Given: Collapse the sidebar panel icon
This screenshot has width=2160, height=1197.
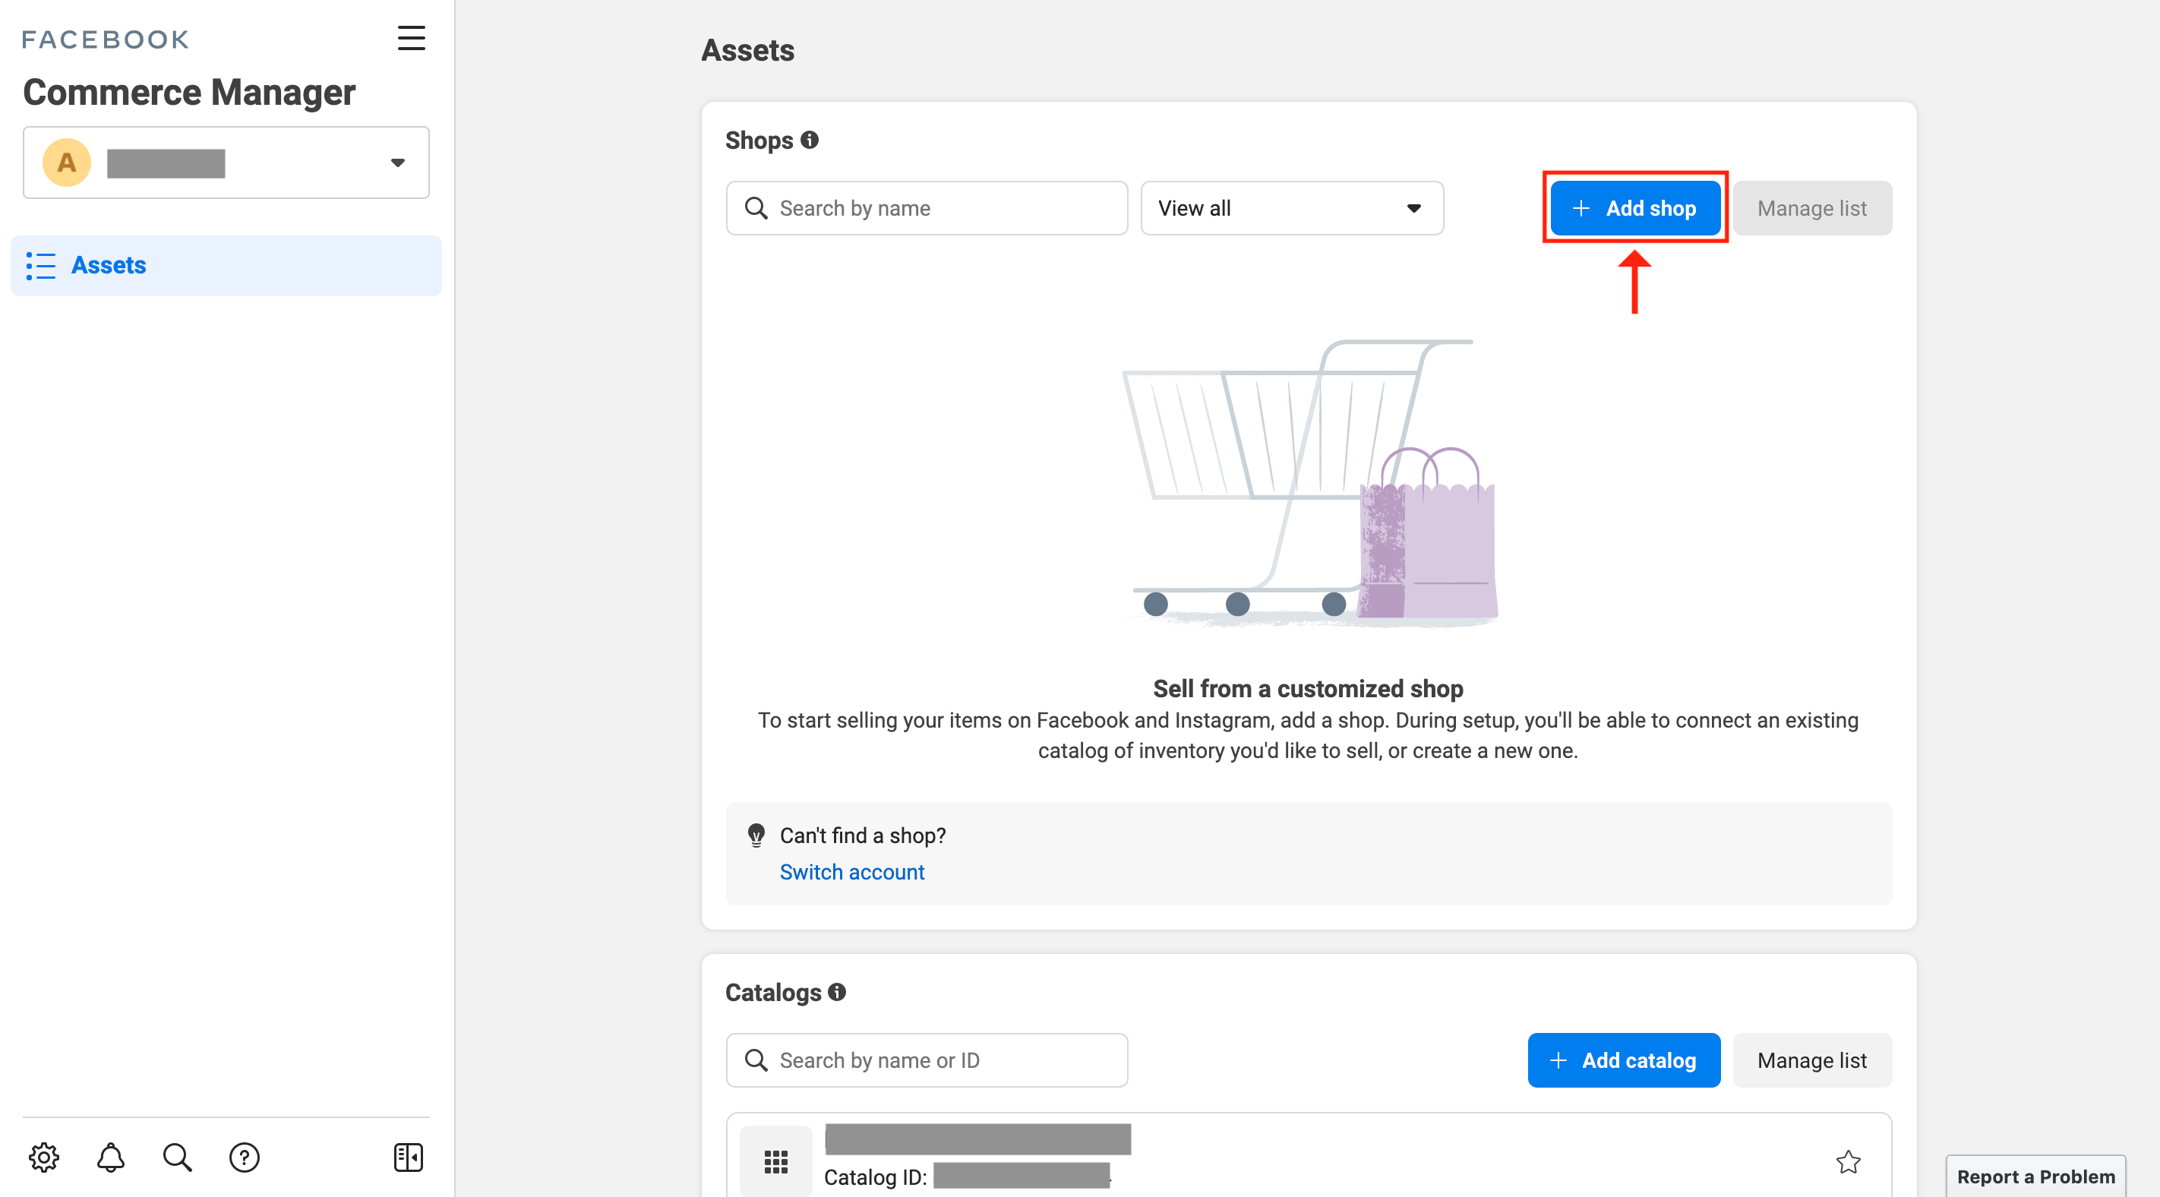Looking at the screenshot, I should [x=409, y=1158].
